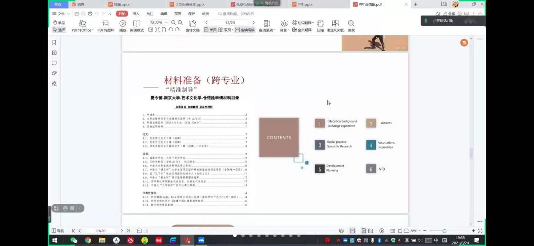Click the zoom in magnifier icon
This screenshot has width=534, height=246.
(x=180, y=23)
